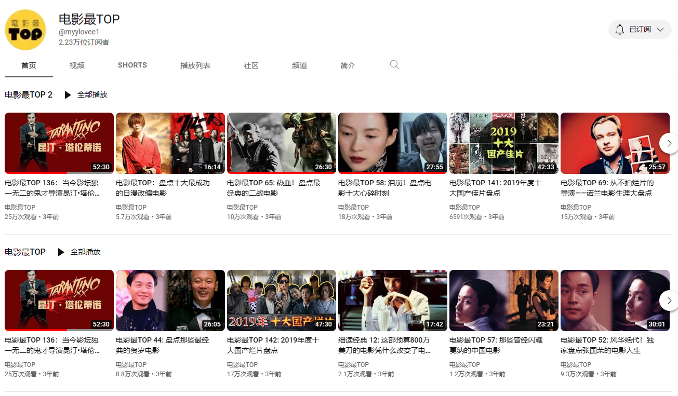Open the 简介 tab
The image size is (678, 396).
[348, 65]
